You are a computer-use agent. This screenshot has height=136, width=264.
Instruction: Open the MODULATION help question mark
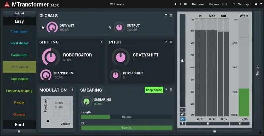click(72, 90)
